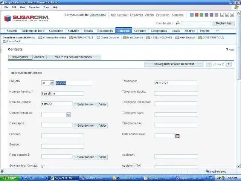This screenshot has height=181, width=241.
Task: Focus the Nom de Famille field
Action: tap(63, 94)
